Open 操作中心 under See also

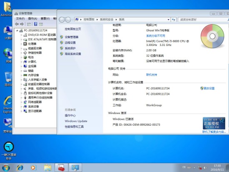click(70, 116)
